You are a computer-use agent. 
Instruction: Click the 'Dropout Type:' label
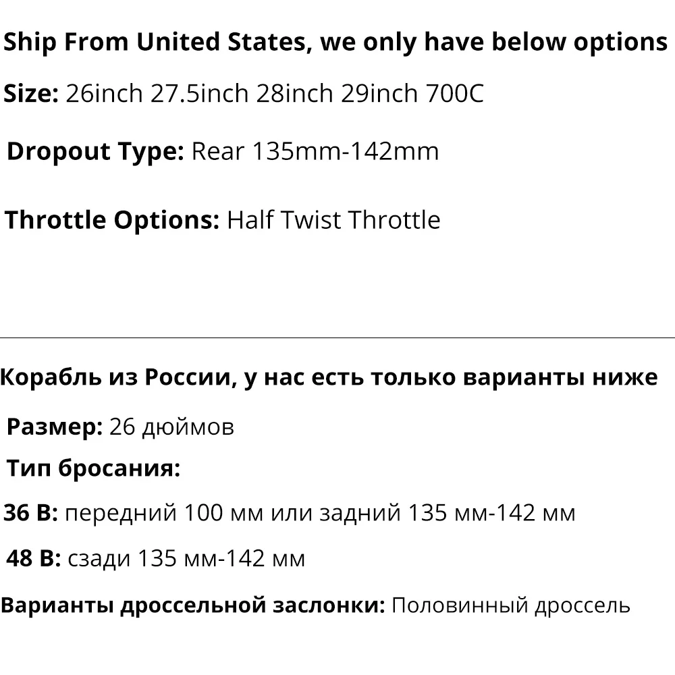(96, 151)
